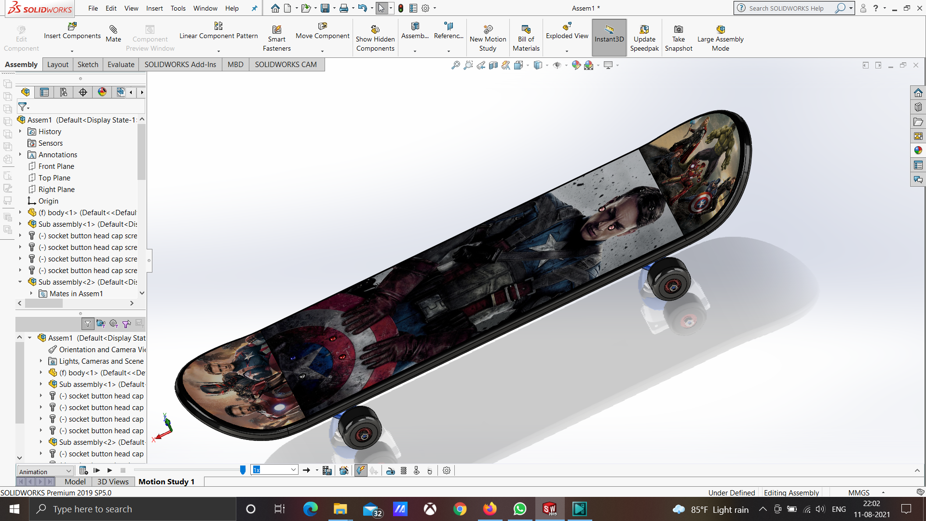The image size is (926, 521).
Task: Open the File menu
Action: pyautogui.click(x=93, y=8)
